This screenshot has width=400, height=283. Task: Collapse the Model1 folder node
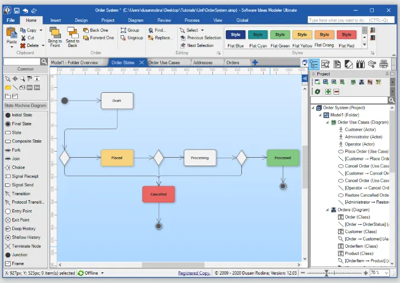coord(320,115)
